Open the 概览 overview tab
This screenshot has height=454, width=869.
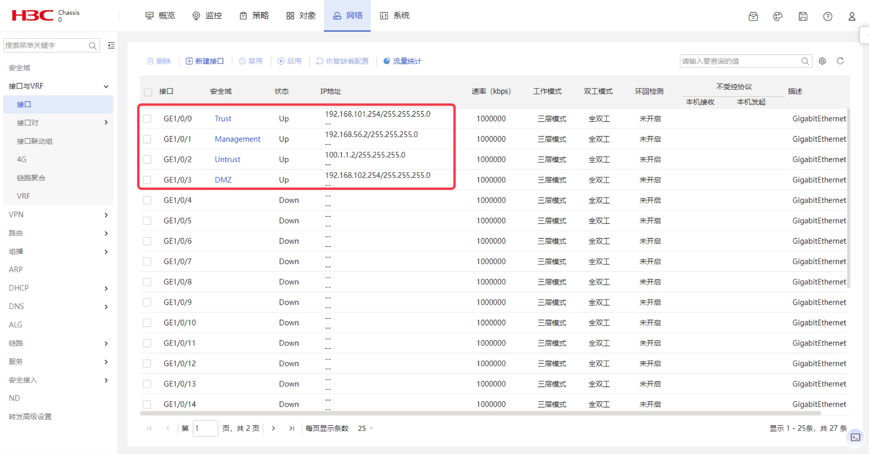coord(160,16)
